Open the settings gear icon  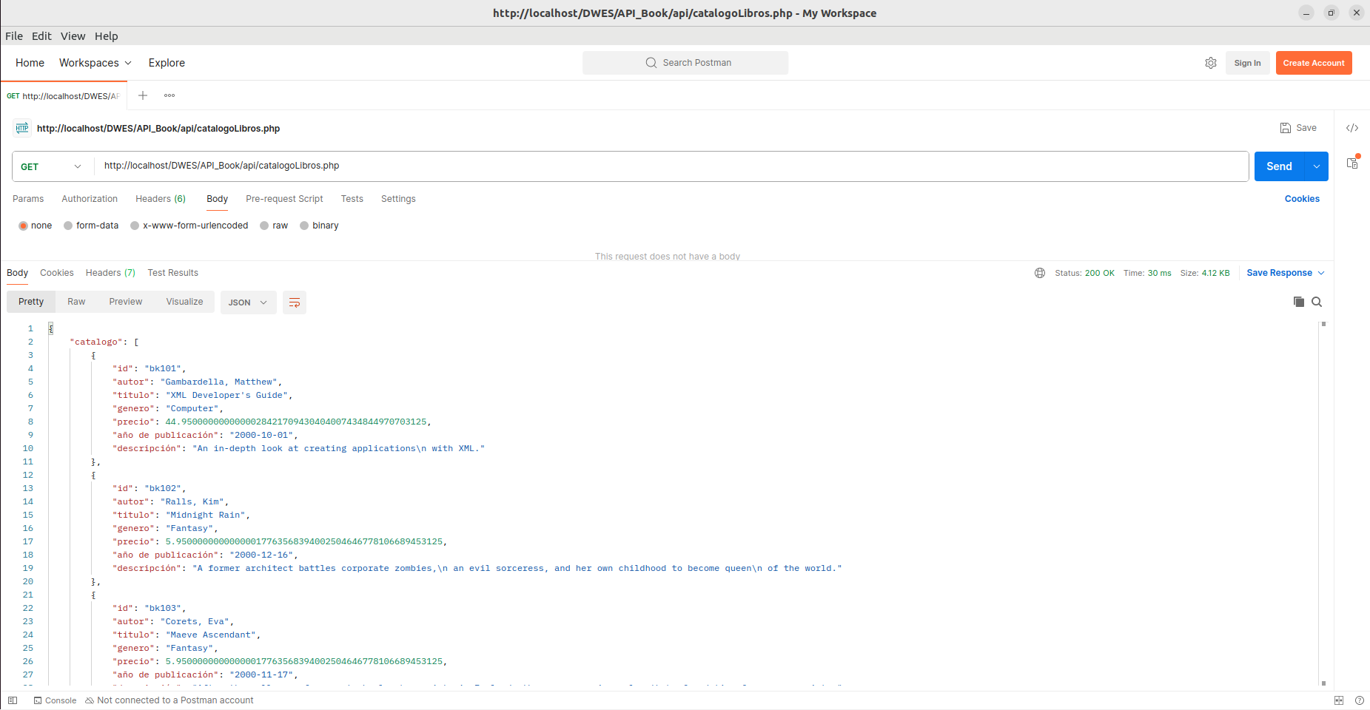[x=1211, y=63]
